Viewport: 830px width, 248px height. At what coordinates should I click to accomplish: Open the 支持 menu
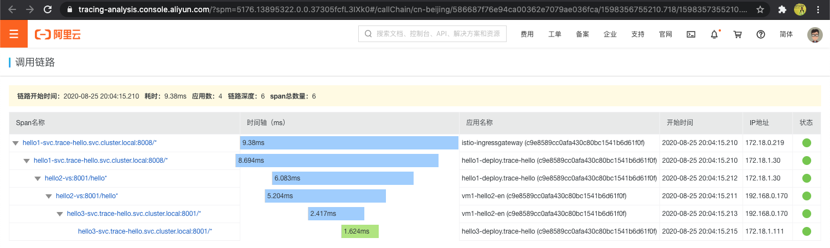[638, 34]
